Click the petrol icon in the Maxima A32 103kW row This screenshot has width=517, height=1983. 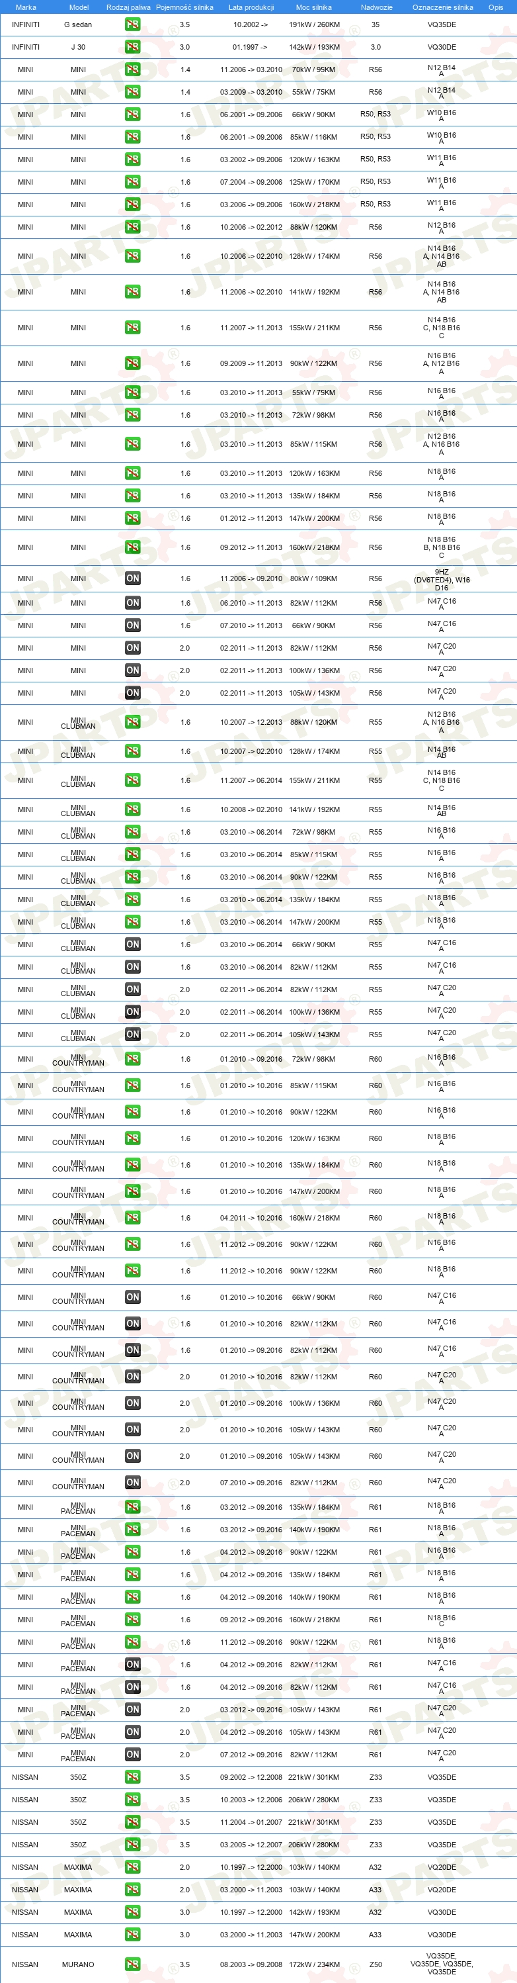(x=132, y=1868)
